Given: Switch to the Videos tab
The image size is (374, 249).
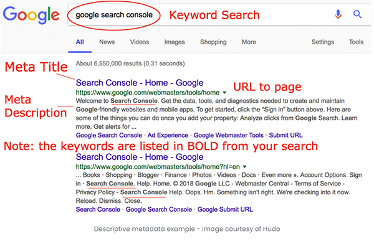Looking at the screenshot, I should tap(139, 42).
